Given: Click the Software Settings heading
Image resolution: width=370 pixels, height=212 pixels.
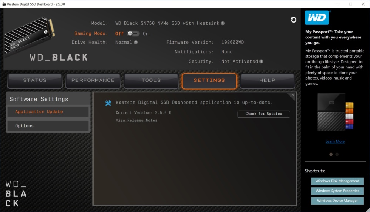Looking at the screenshot, I should pos(39,99).
